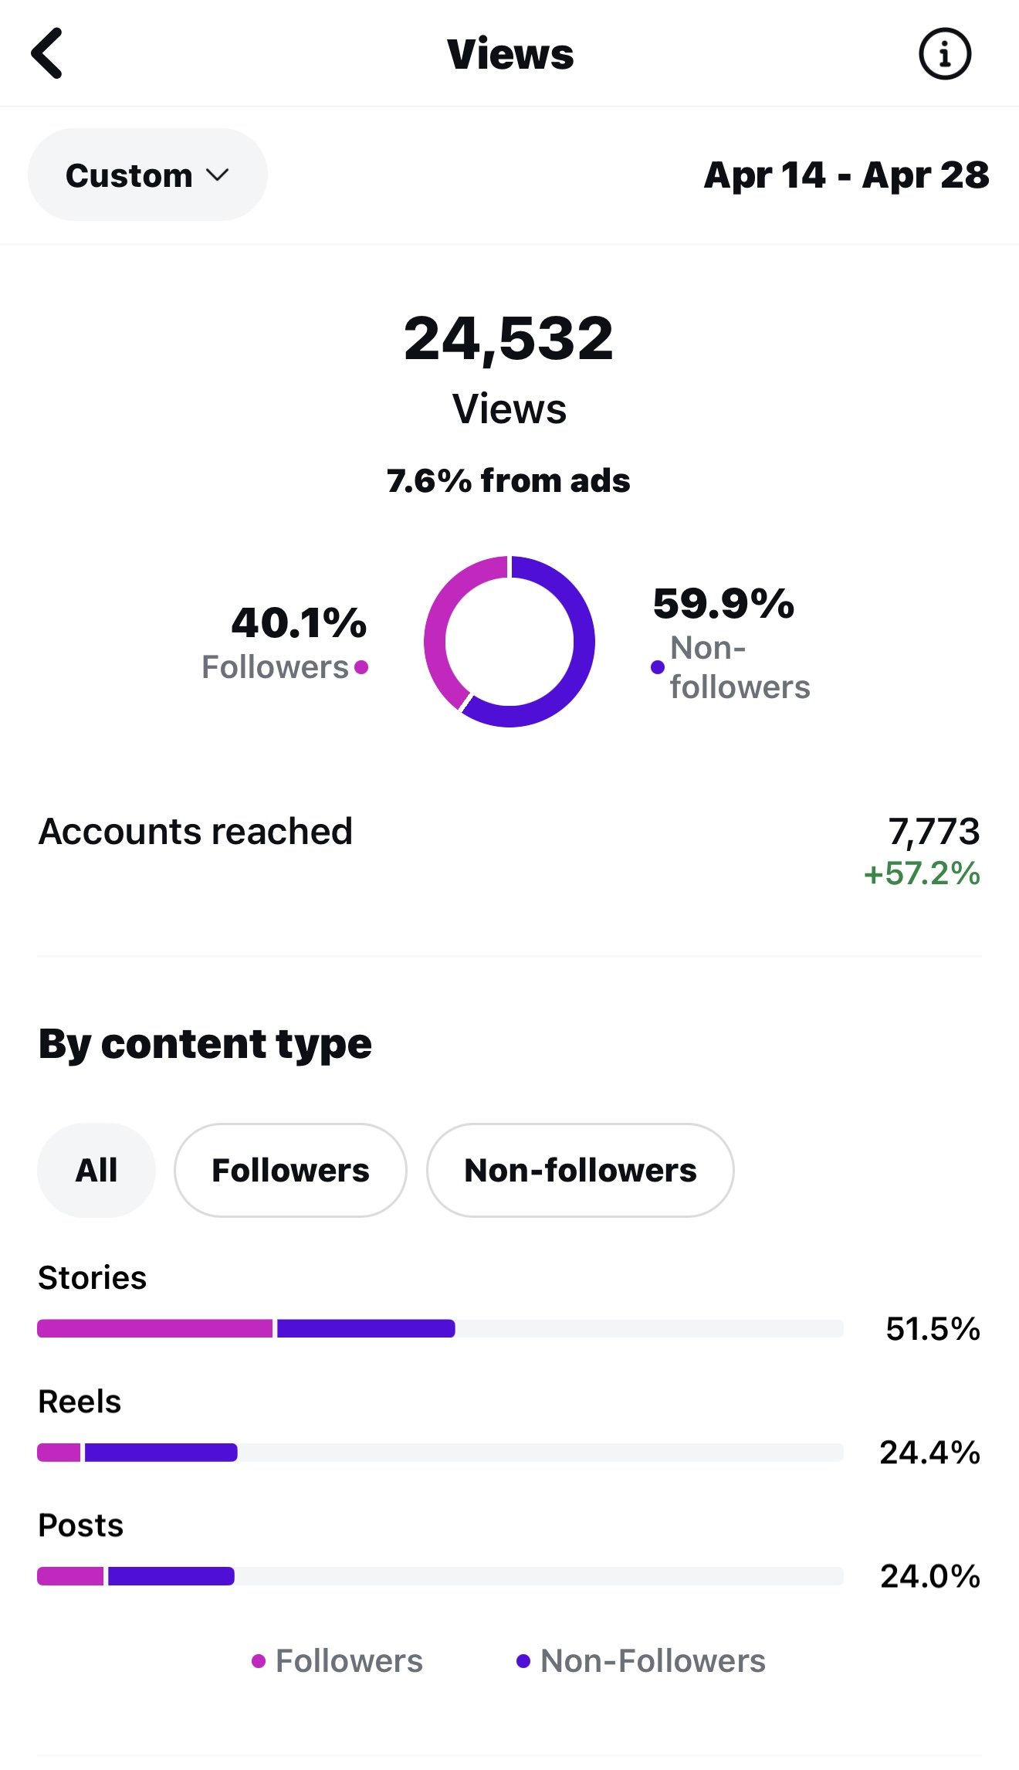Select the Followers content filter chip
1019x1770 pixels.
(290, 1170)
